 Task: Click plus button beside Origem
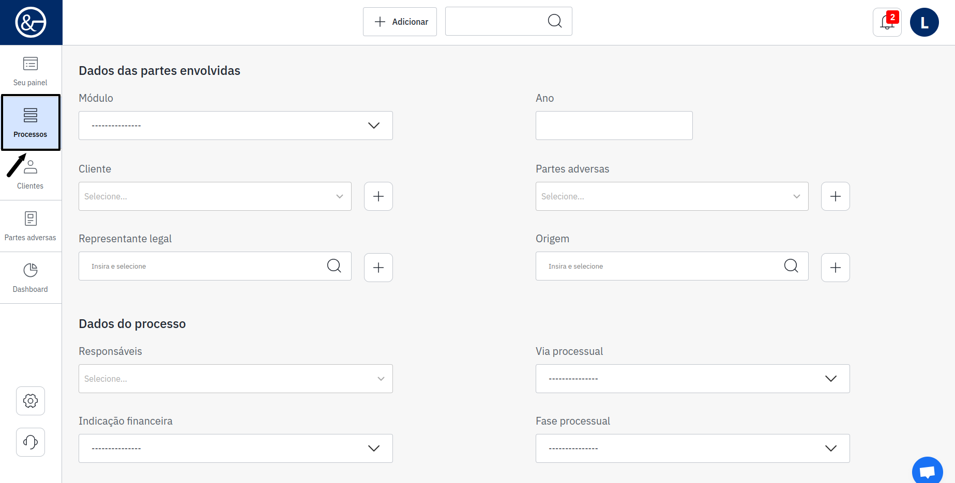(835, 268)
